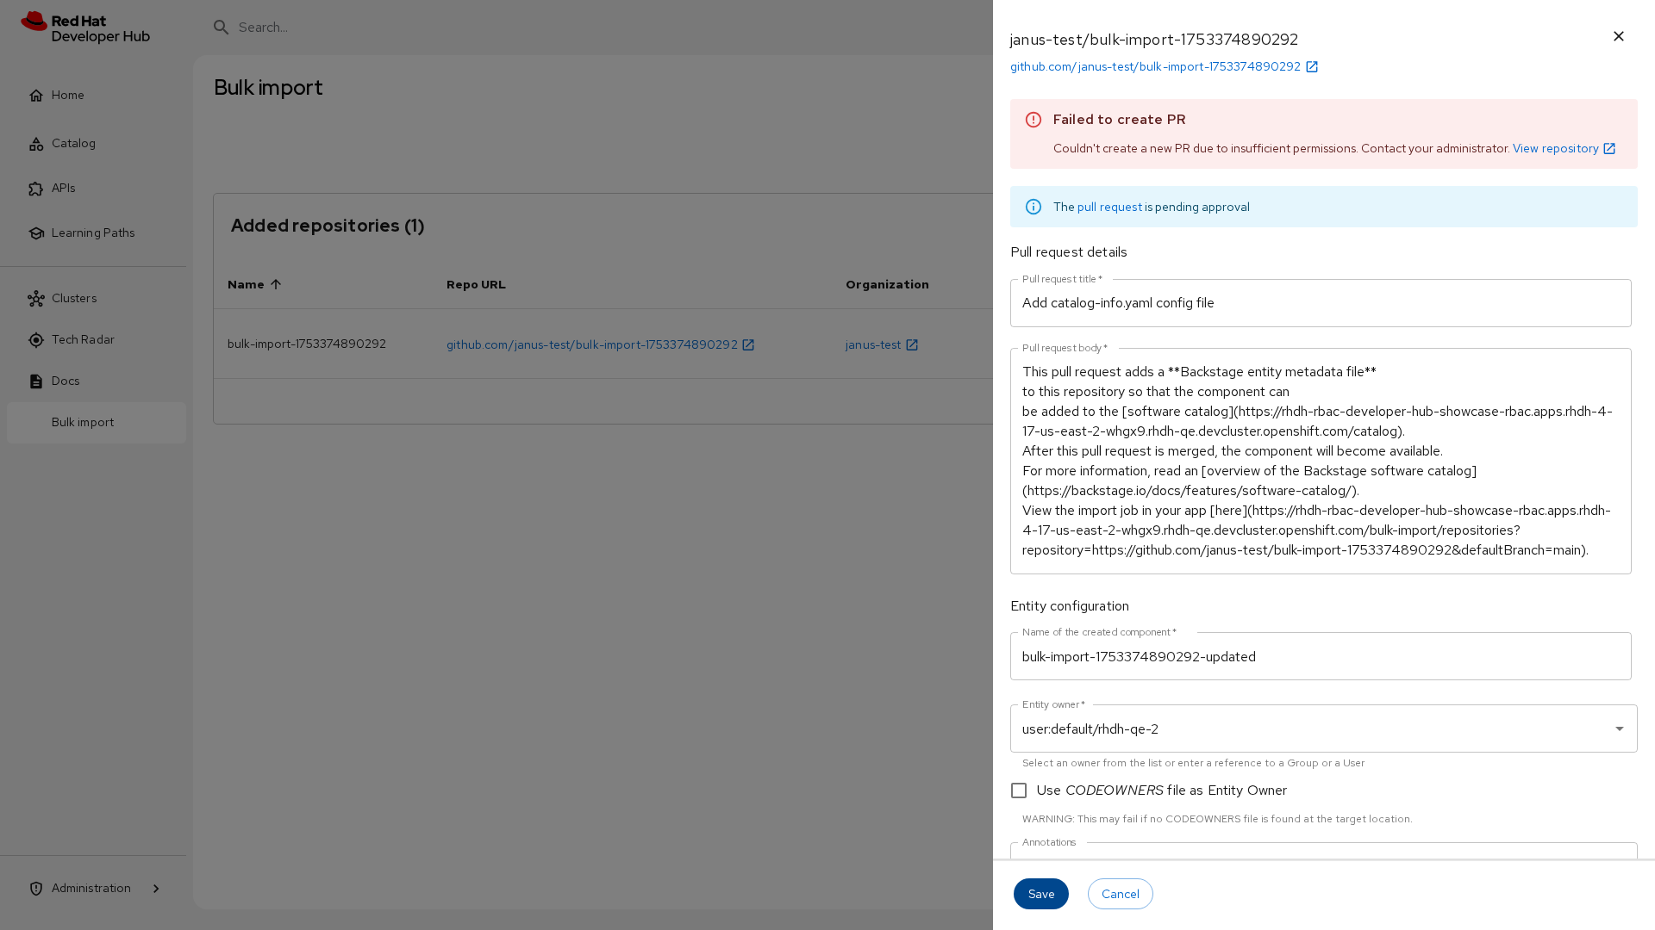
Task: Open the pull request link in info banner
Action: click(x=1109, y=208)
